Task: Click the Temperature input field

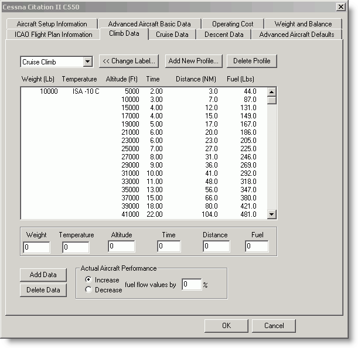Action: coord(76,247)
